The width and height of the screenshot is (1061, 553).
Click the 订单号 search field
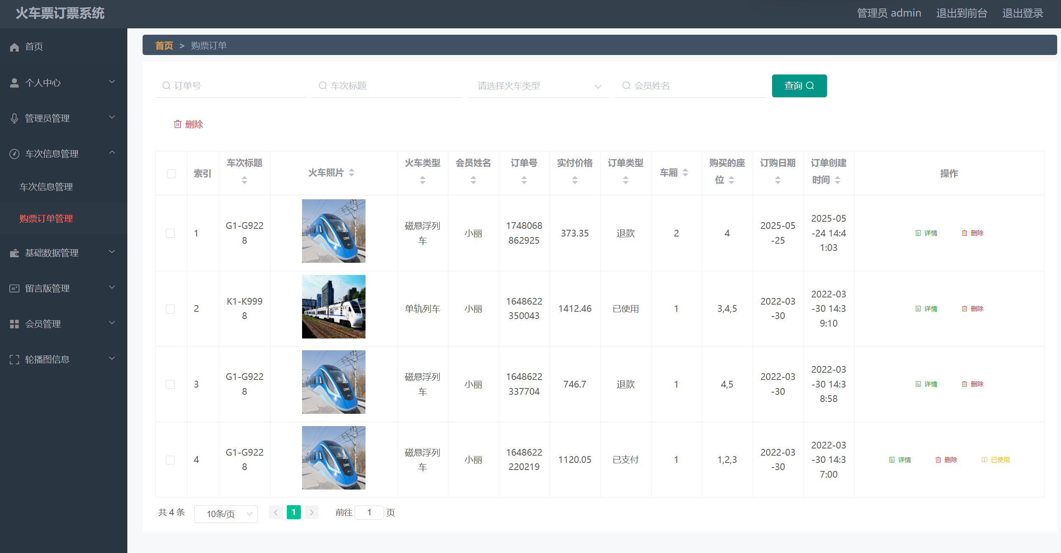pos(231,86)
